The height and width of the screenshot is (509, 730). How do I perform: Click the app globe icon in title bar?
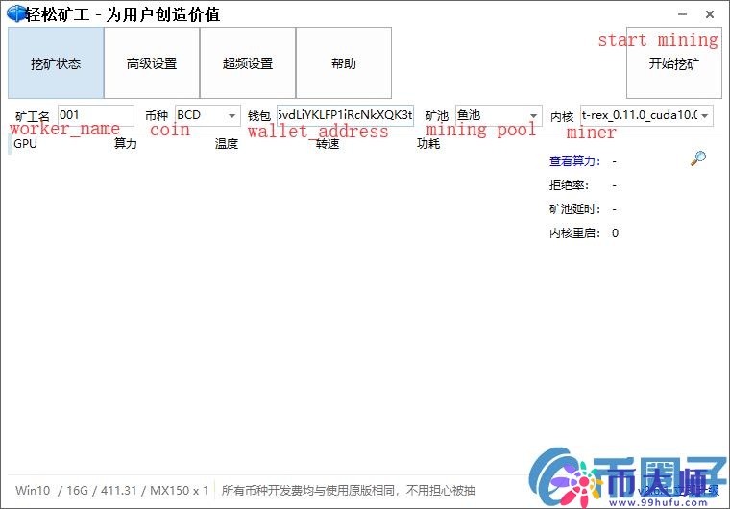(16, 13)
